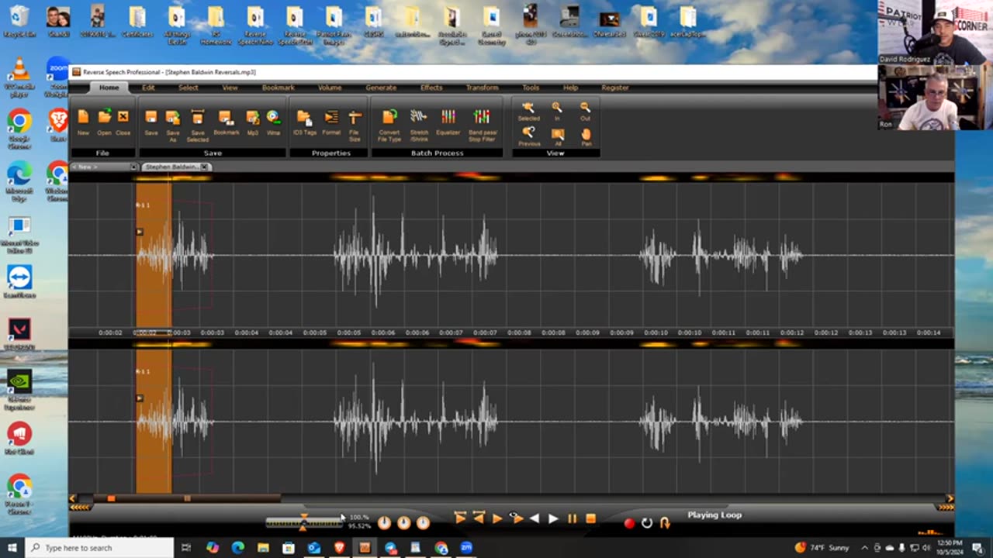Image resolution: width=993 pixels, height=558 pixels.
Task: Zoom Out of the waveform
Action: click(585, 112)
